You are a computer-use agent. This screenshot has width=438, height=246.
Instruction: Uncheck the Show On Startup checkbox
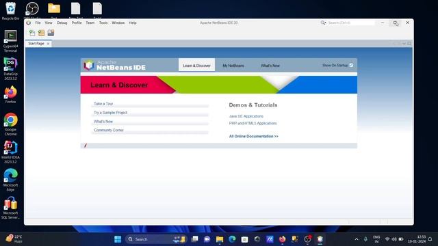[351, 66]
